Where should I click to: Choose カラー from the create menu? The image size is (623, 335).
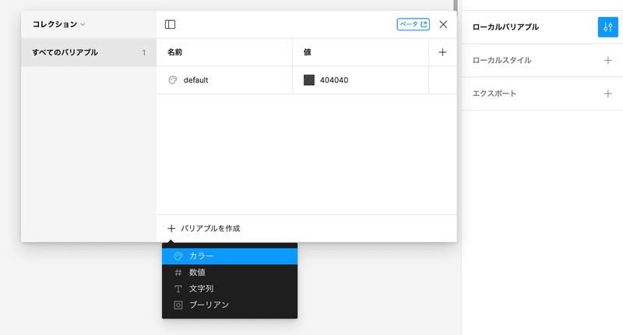[x=201, y=256]
